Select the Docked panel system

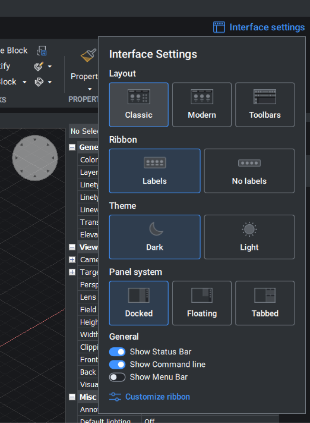coord(139,303)
